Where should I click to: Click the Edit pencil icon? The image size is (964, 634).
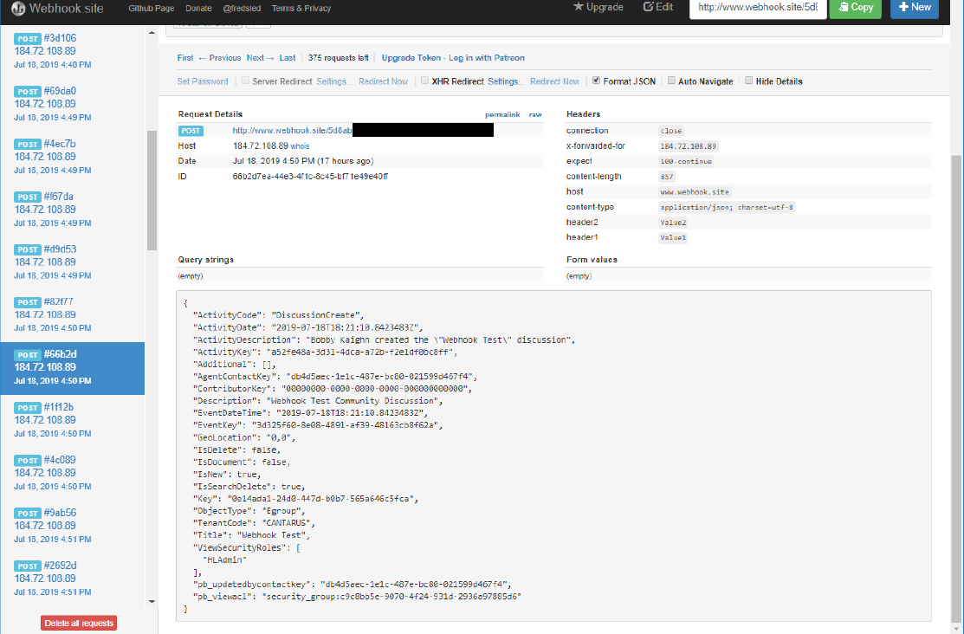[648, 7]
